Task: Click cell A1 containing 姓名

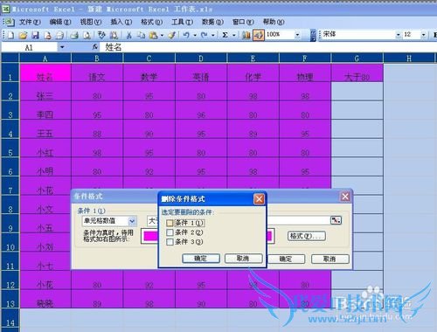Action: [45, 73]
